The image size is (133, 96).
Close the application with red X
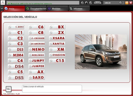131,3
